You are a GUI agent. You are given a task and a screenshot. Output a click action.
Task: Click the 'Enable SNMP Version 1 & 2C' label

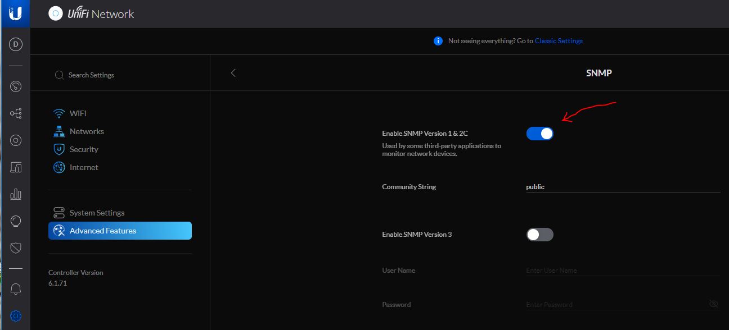click(425, 134)
